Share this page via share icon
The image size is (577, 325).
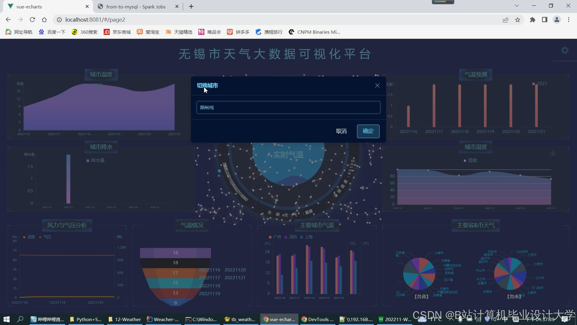(x=505, y=20)
